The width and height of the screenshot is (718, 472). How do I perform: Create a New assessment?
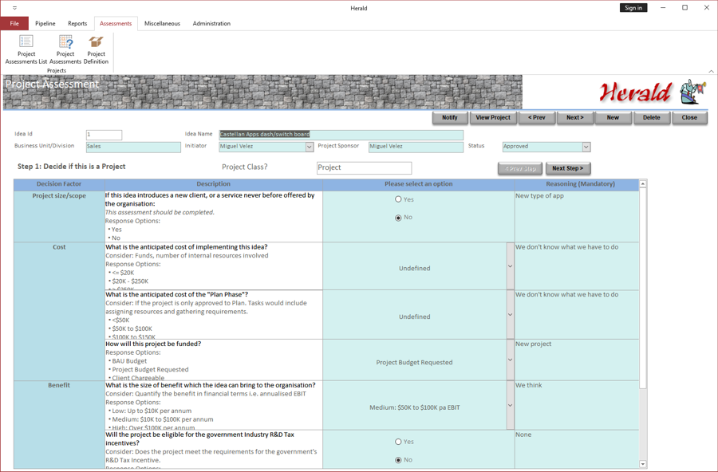pyautogui.click(x=613, y=118)
